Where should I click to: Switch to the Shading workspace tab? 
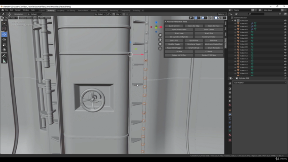[94, 10]
